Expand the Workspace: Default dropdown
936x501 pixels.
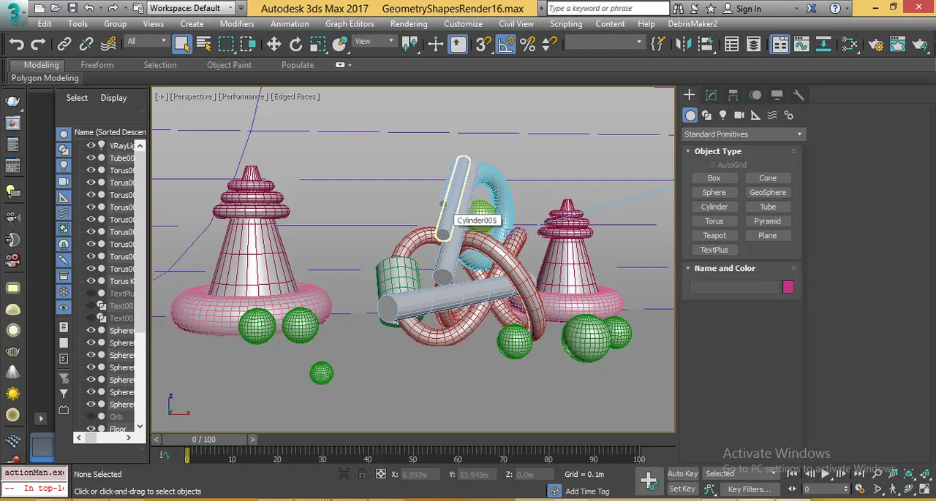point(192,8)
